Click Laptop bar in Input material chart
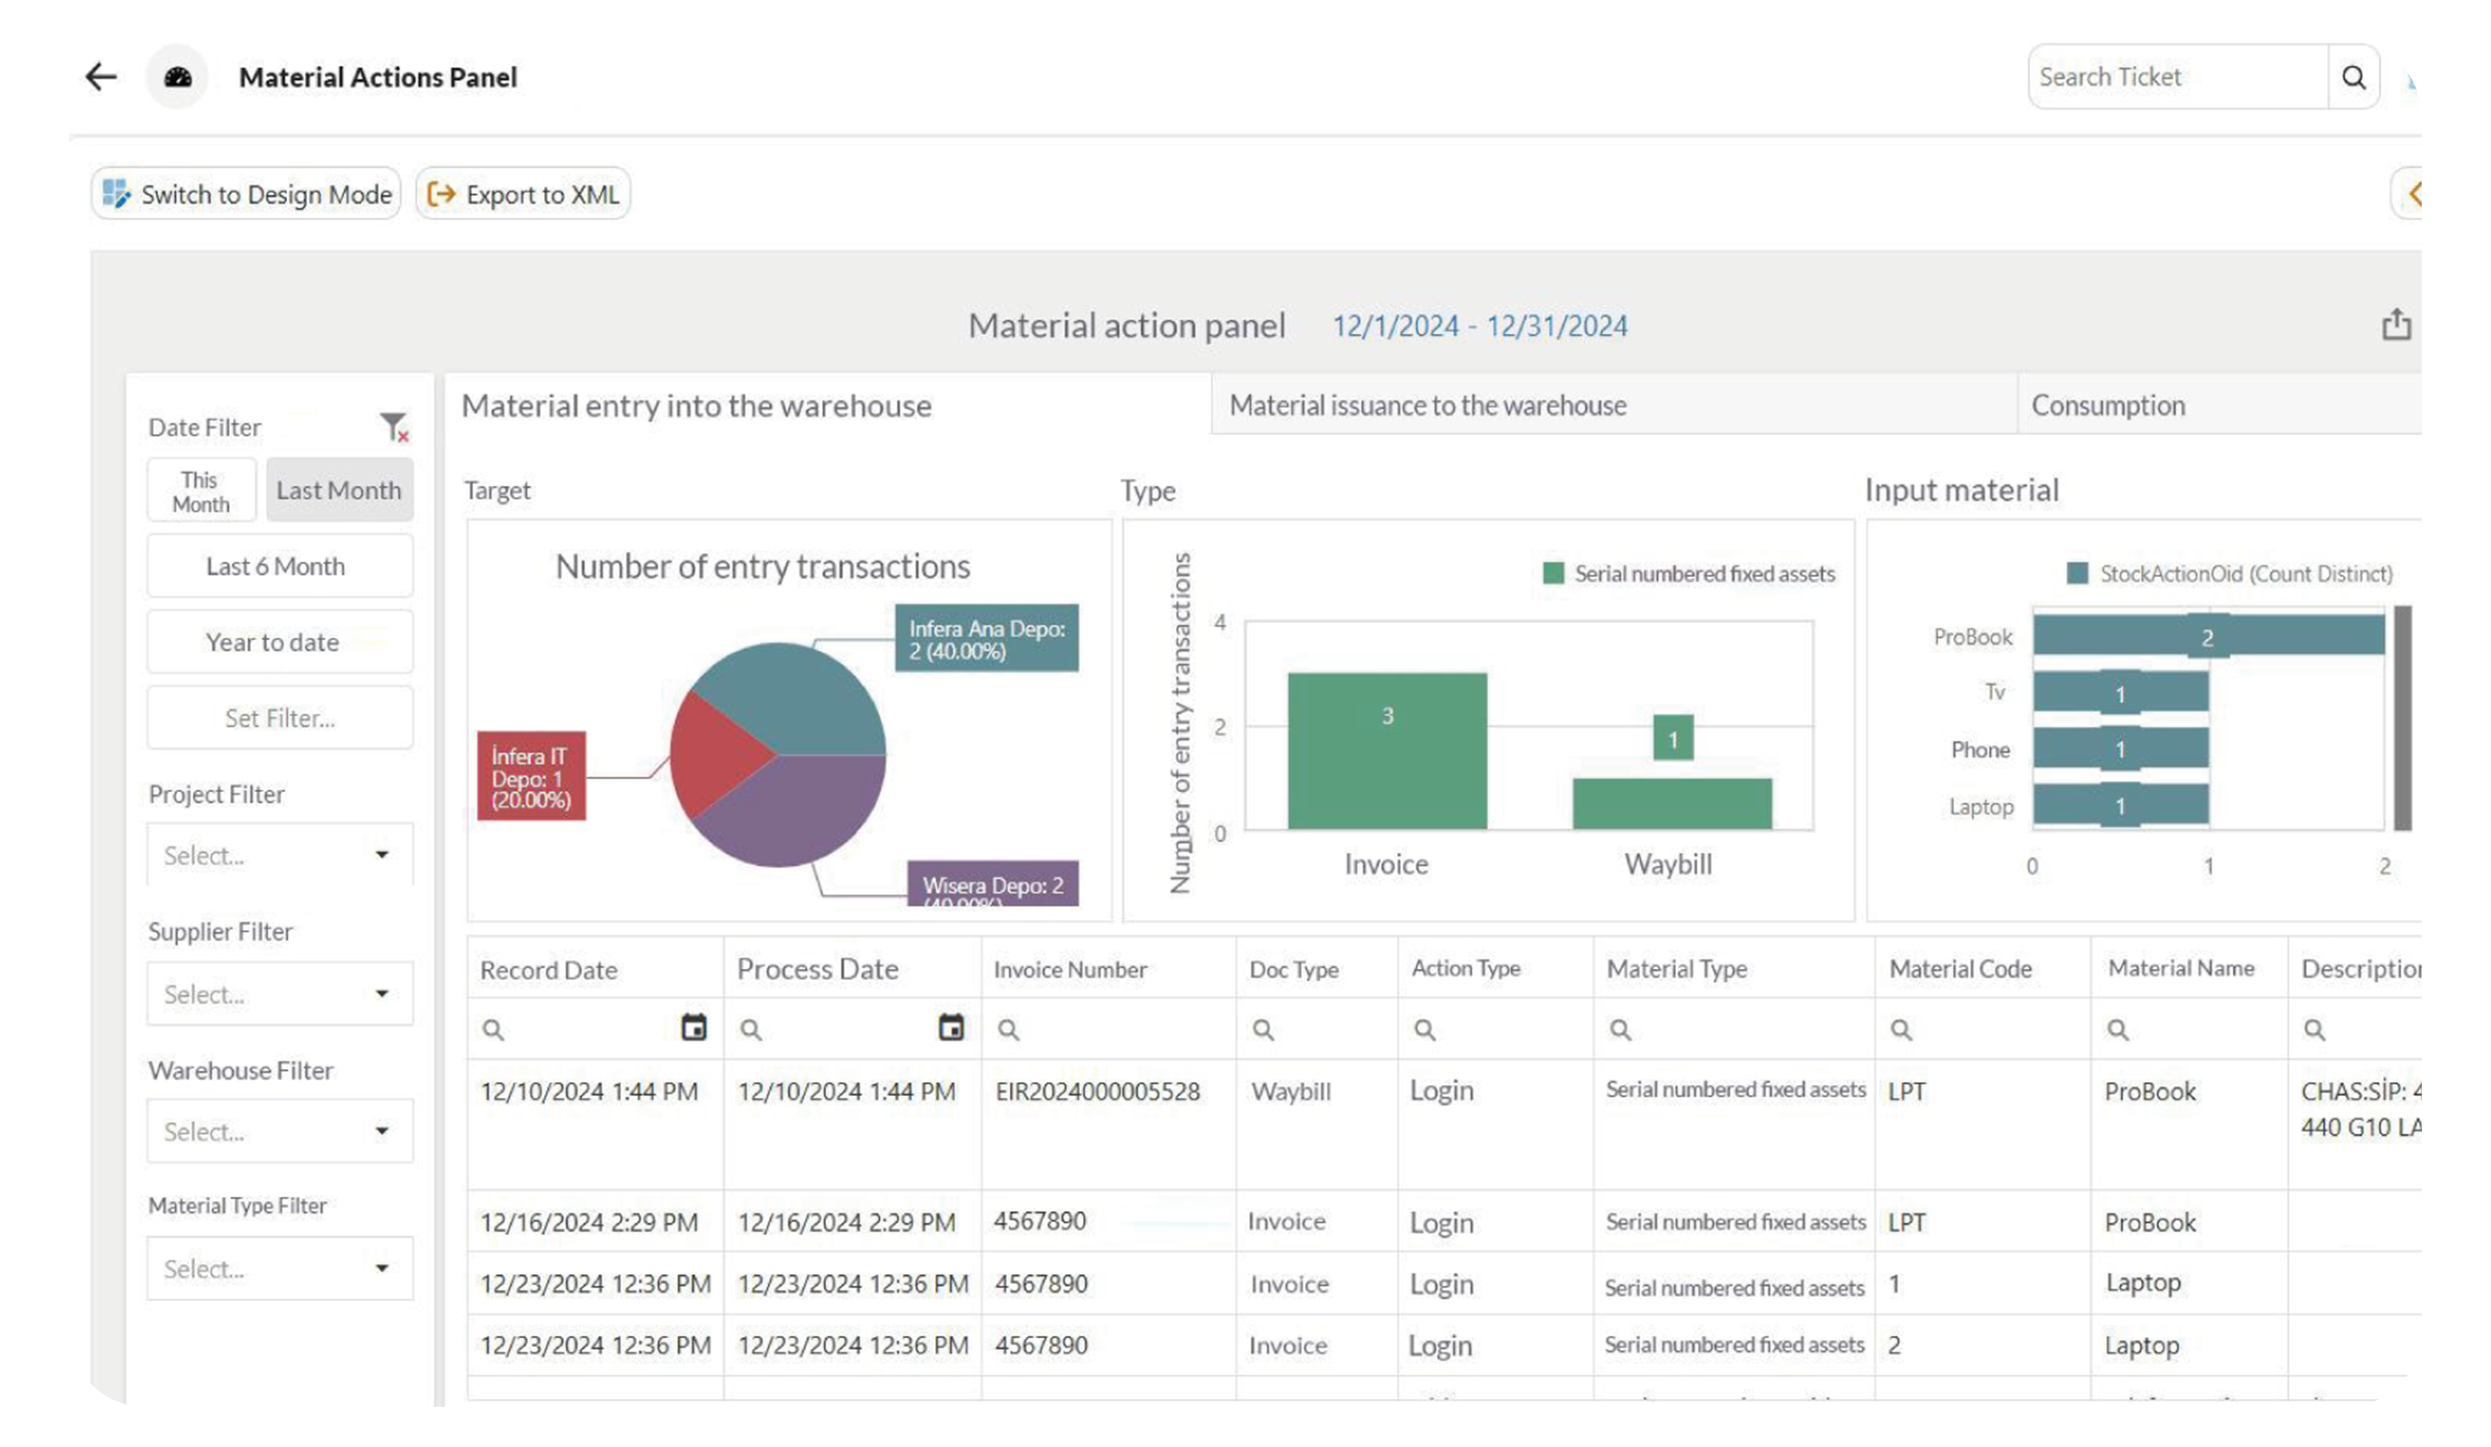The image size is (2491, 1447). click(x=2121, y=806)
